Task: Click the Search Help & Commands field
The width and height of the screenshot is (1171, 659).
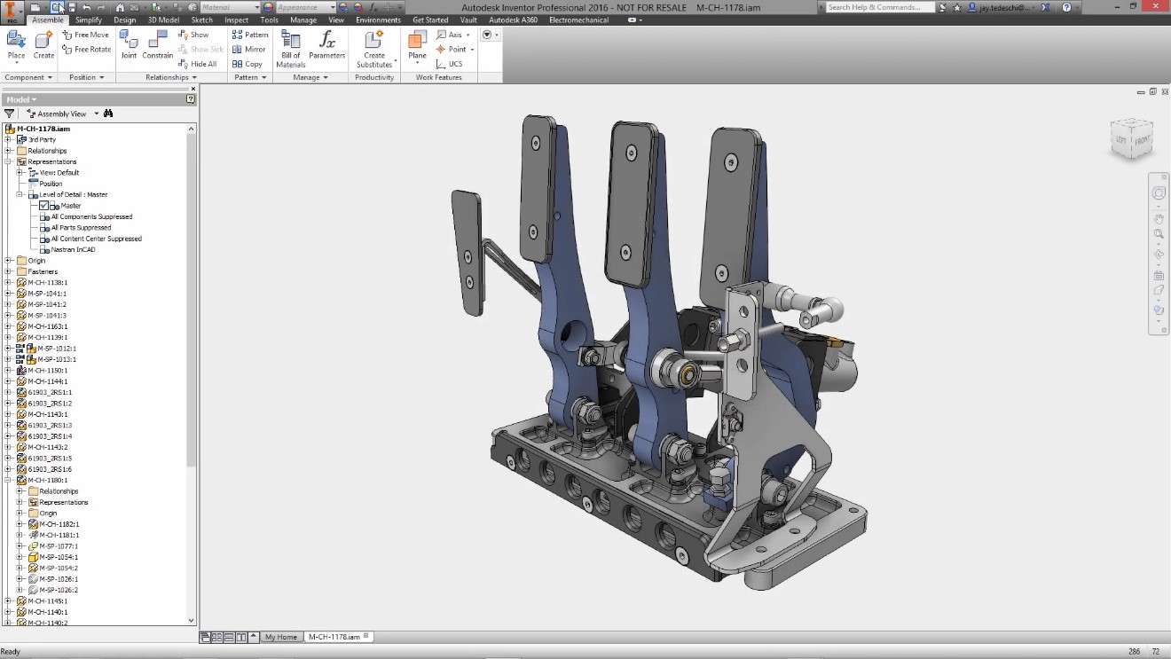Action: (x=879, y=7)
